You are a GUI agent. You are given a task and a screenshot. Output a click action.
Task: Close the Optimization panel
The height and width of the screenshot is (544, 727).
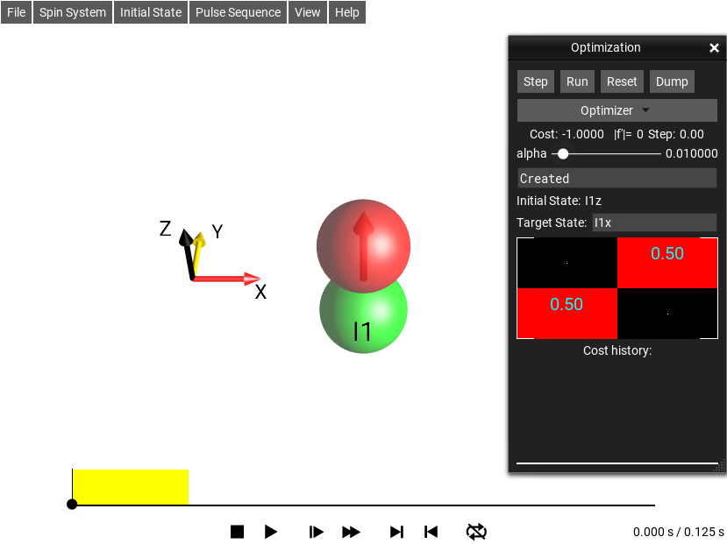(x=714, y=48)
